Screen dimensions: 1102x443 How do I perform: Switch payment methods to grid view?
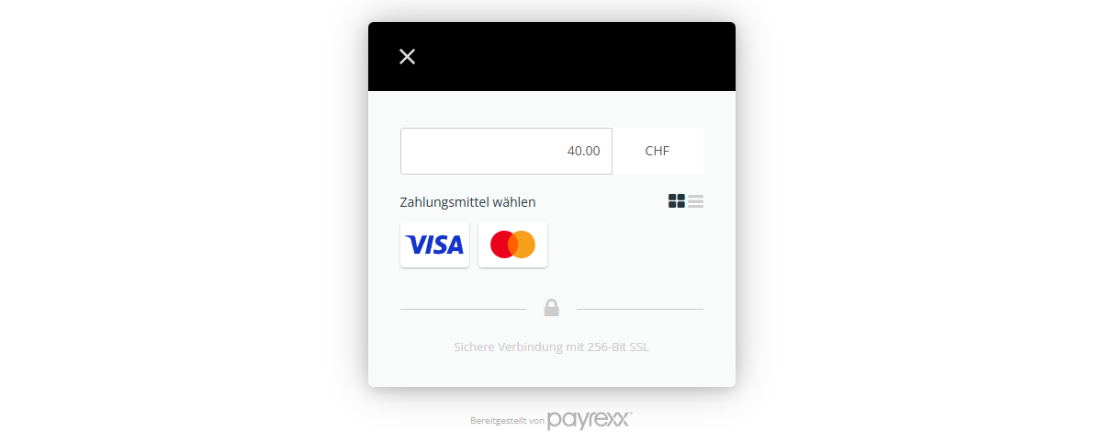click(x=677, y=201)
